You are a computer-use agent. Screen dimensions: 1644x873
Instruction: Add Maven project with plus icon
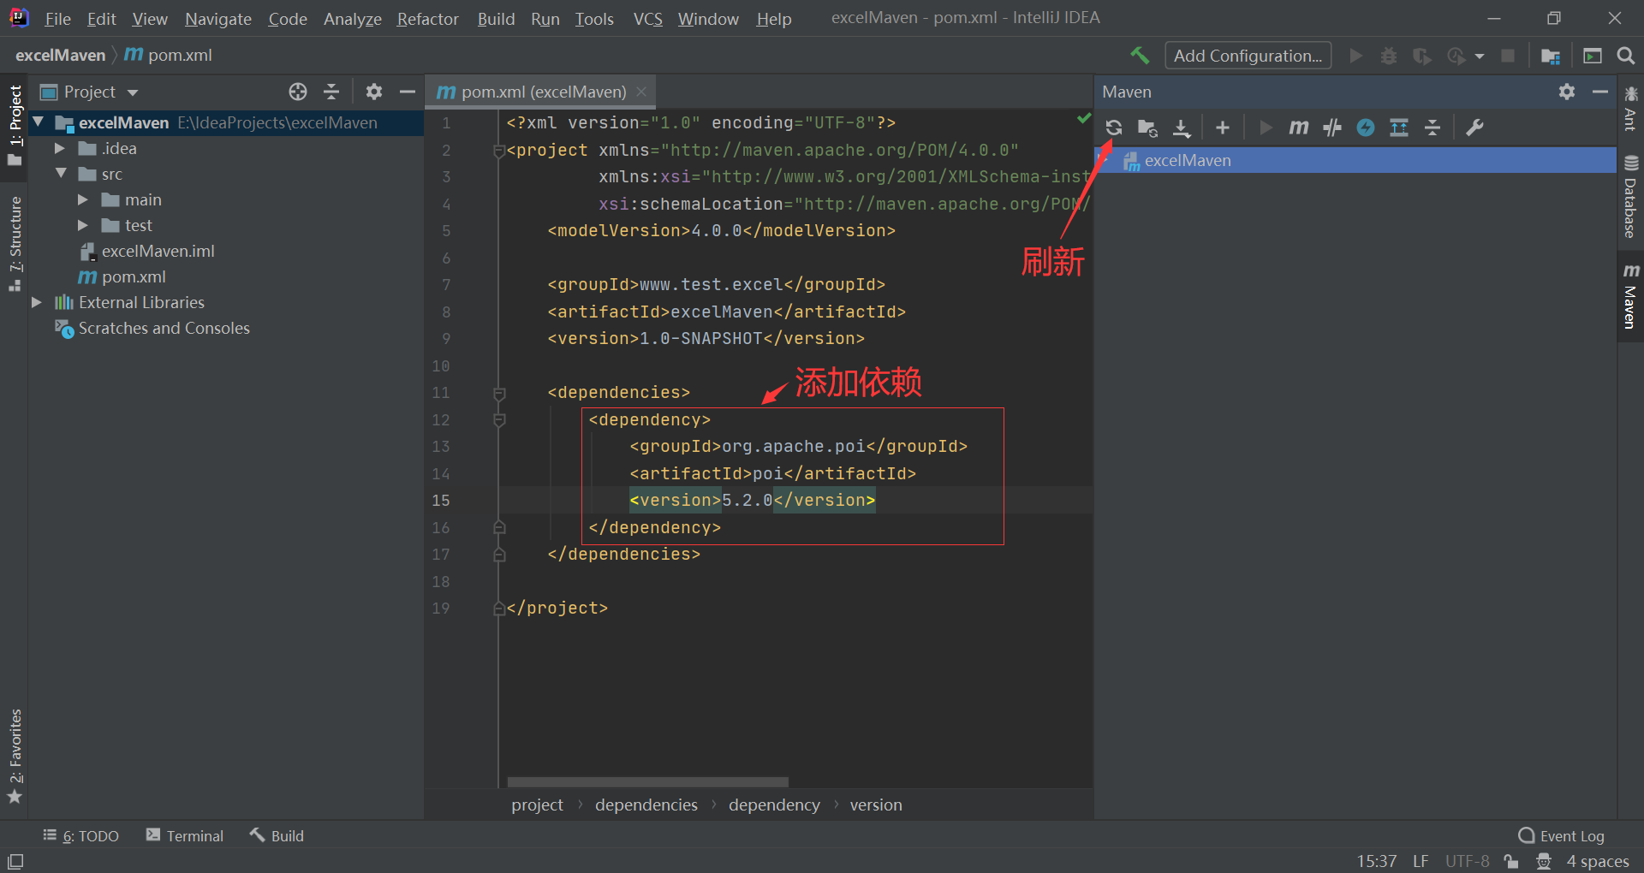click(x=1223, y=128)
